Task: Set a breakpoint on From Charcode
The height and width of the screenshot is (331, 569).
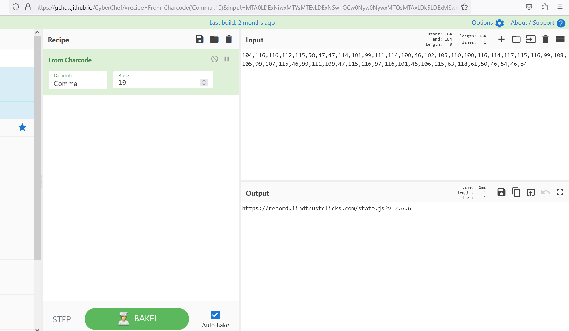Action: pyautogui.click(x=226, y=59)
